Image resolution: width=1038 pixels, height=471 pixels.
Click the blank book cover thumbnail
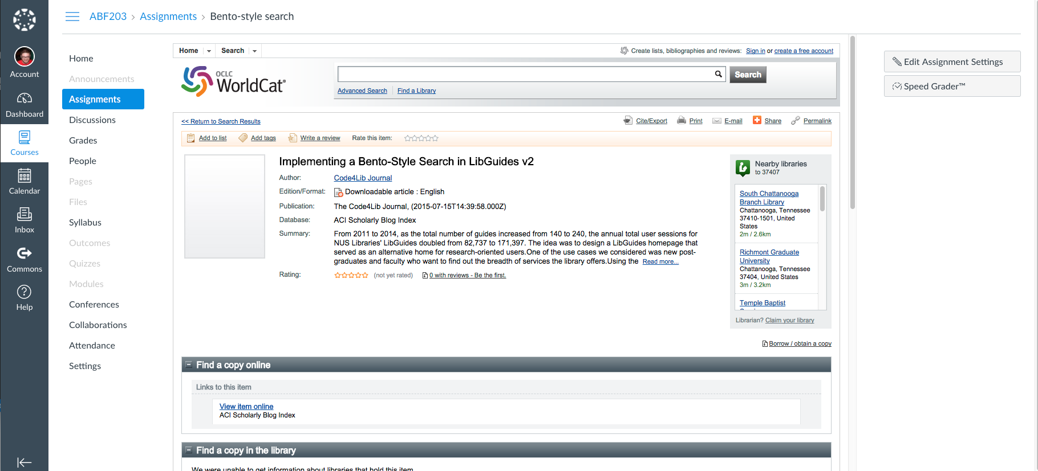pyautogui.click(x=225, y=206)
